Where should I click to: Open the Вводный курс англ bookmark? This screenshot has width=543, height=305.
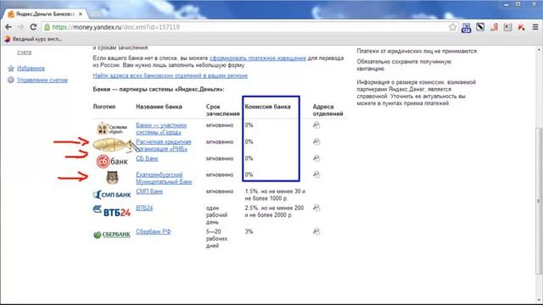(33, 39)
